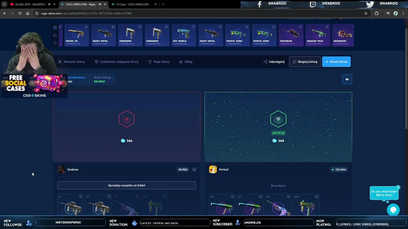Image resolution: width=408 pixels, height=229 pixels.
Task: Open site information icon in address bar
Action: (x=37, y=13)
